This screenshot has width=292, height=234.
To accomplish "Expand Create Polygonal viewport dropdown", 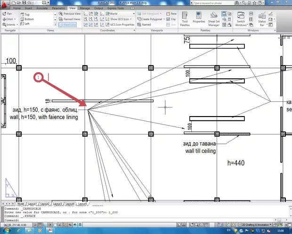I will click(153, 19).
